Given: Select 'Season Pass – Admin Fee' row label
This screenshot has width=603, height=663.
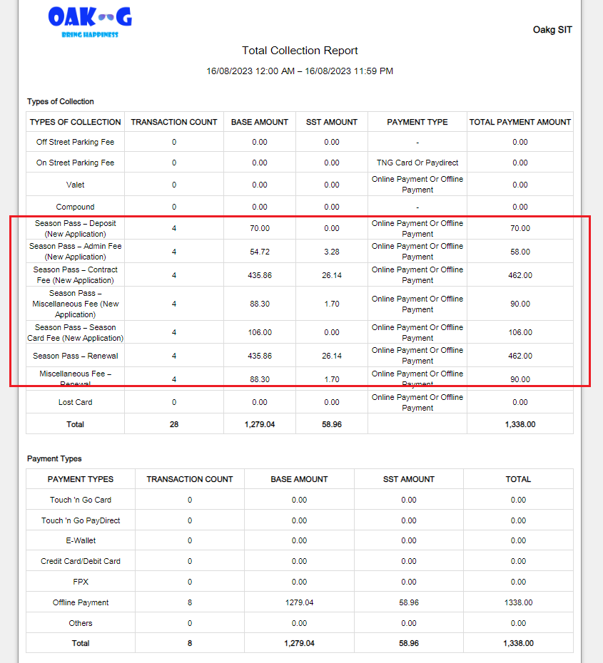Looking at the screenshot, I should point(76,251).
